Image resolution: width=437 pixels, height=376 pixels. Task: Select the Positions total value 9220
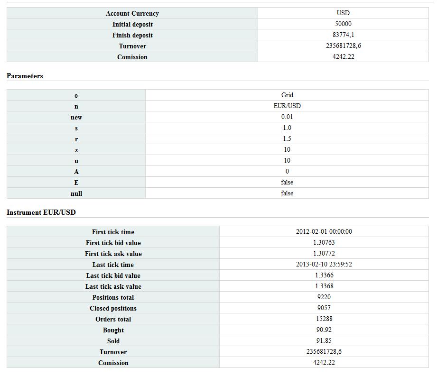point(324,297)
